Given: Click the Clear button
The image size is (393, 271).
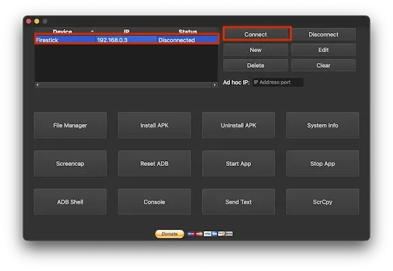Looking at the screenshot, I should tap(323, 65).
